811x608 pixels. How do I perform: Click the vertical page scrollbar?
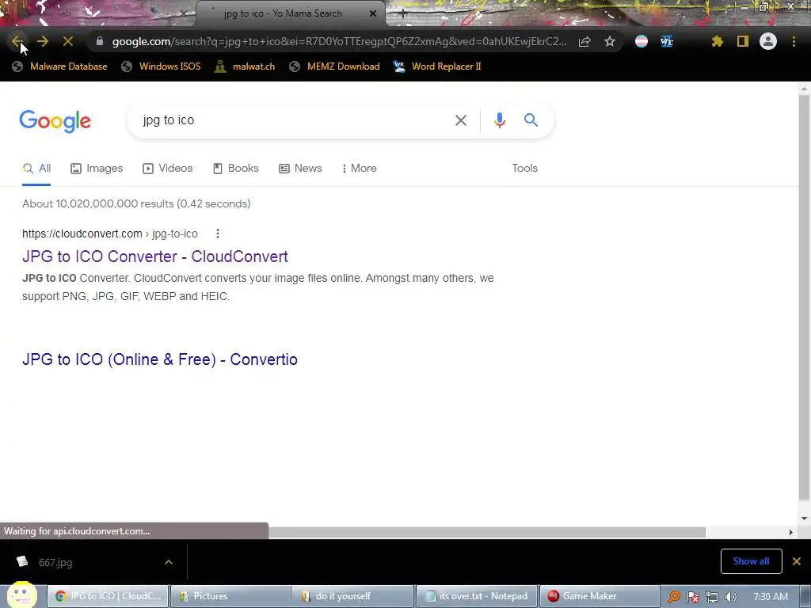804,297
